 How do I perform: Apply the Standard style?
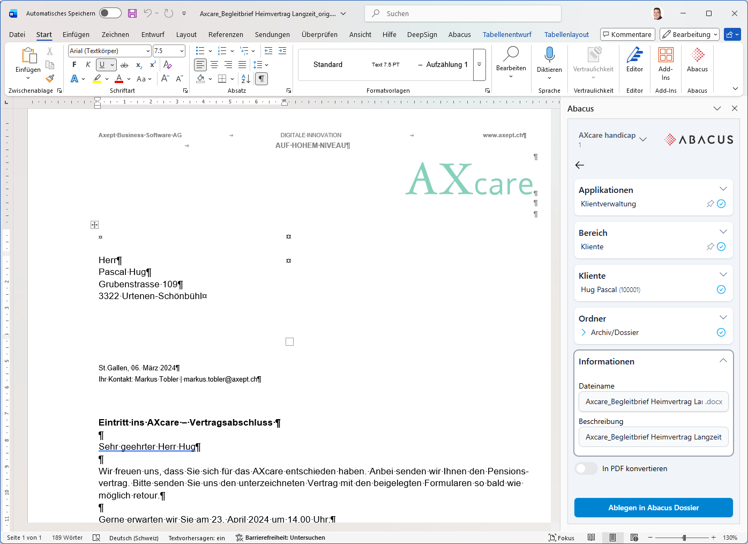(328, 64)
